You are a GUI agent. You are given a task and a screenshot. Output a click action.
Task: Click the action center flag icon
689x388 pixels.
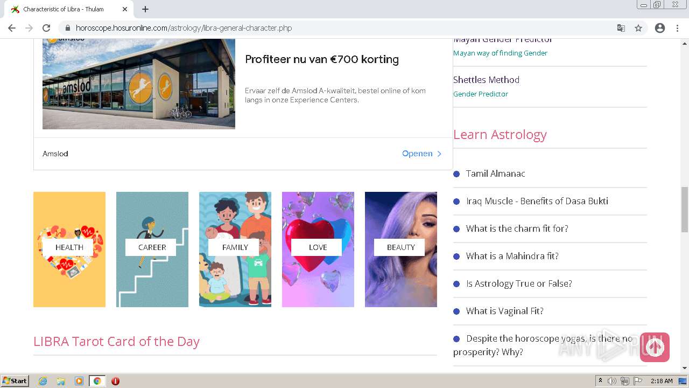638,381
